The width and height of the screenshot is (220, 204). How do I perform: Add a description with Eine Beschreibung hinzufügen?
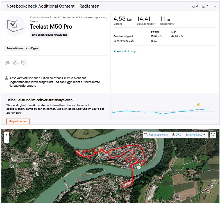pyautogui.click(x=49, y=35)
